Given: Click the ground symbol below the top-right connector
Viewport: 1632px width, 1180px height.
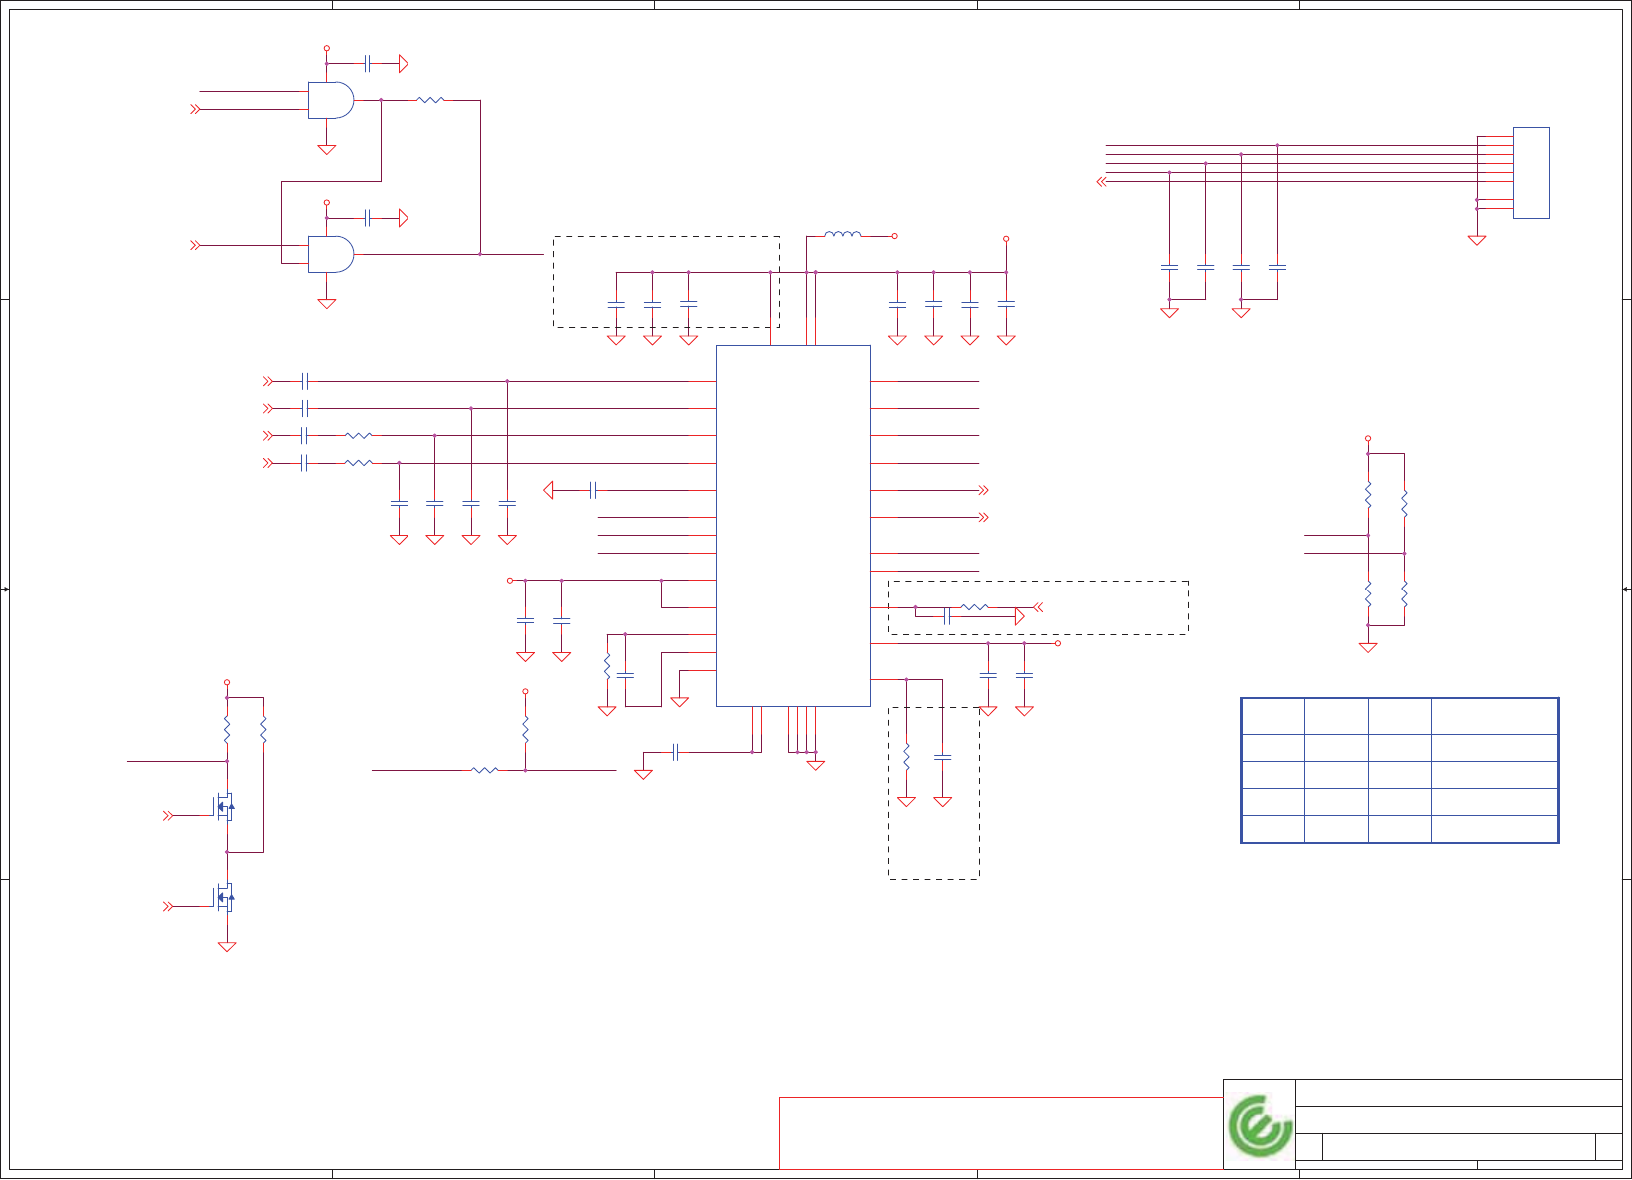Looking at the screenshot, I should [1477, 240].
